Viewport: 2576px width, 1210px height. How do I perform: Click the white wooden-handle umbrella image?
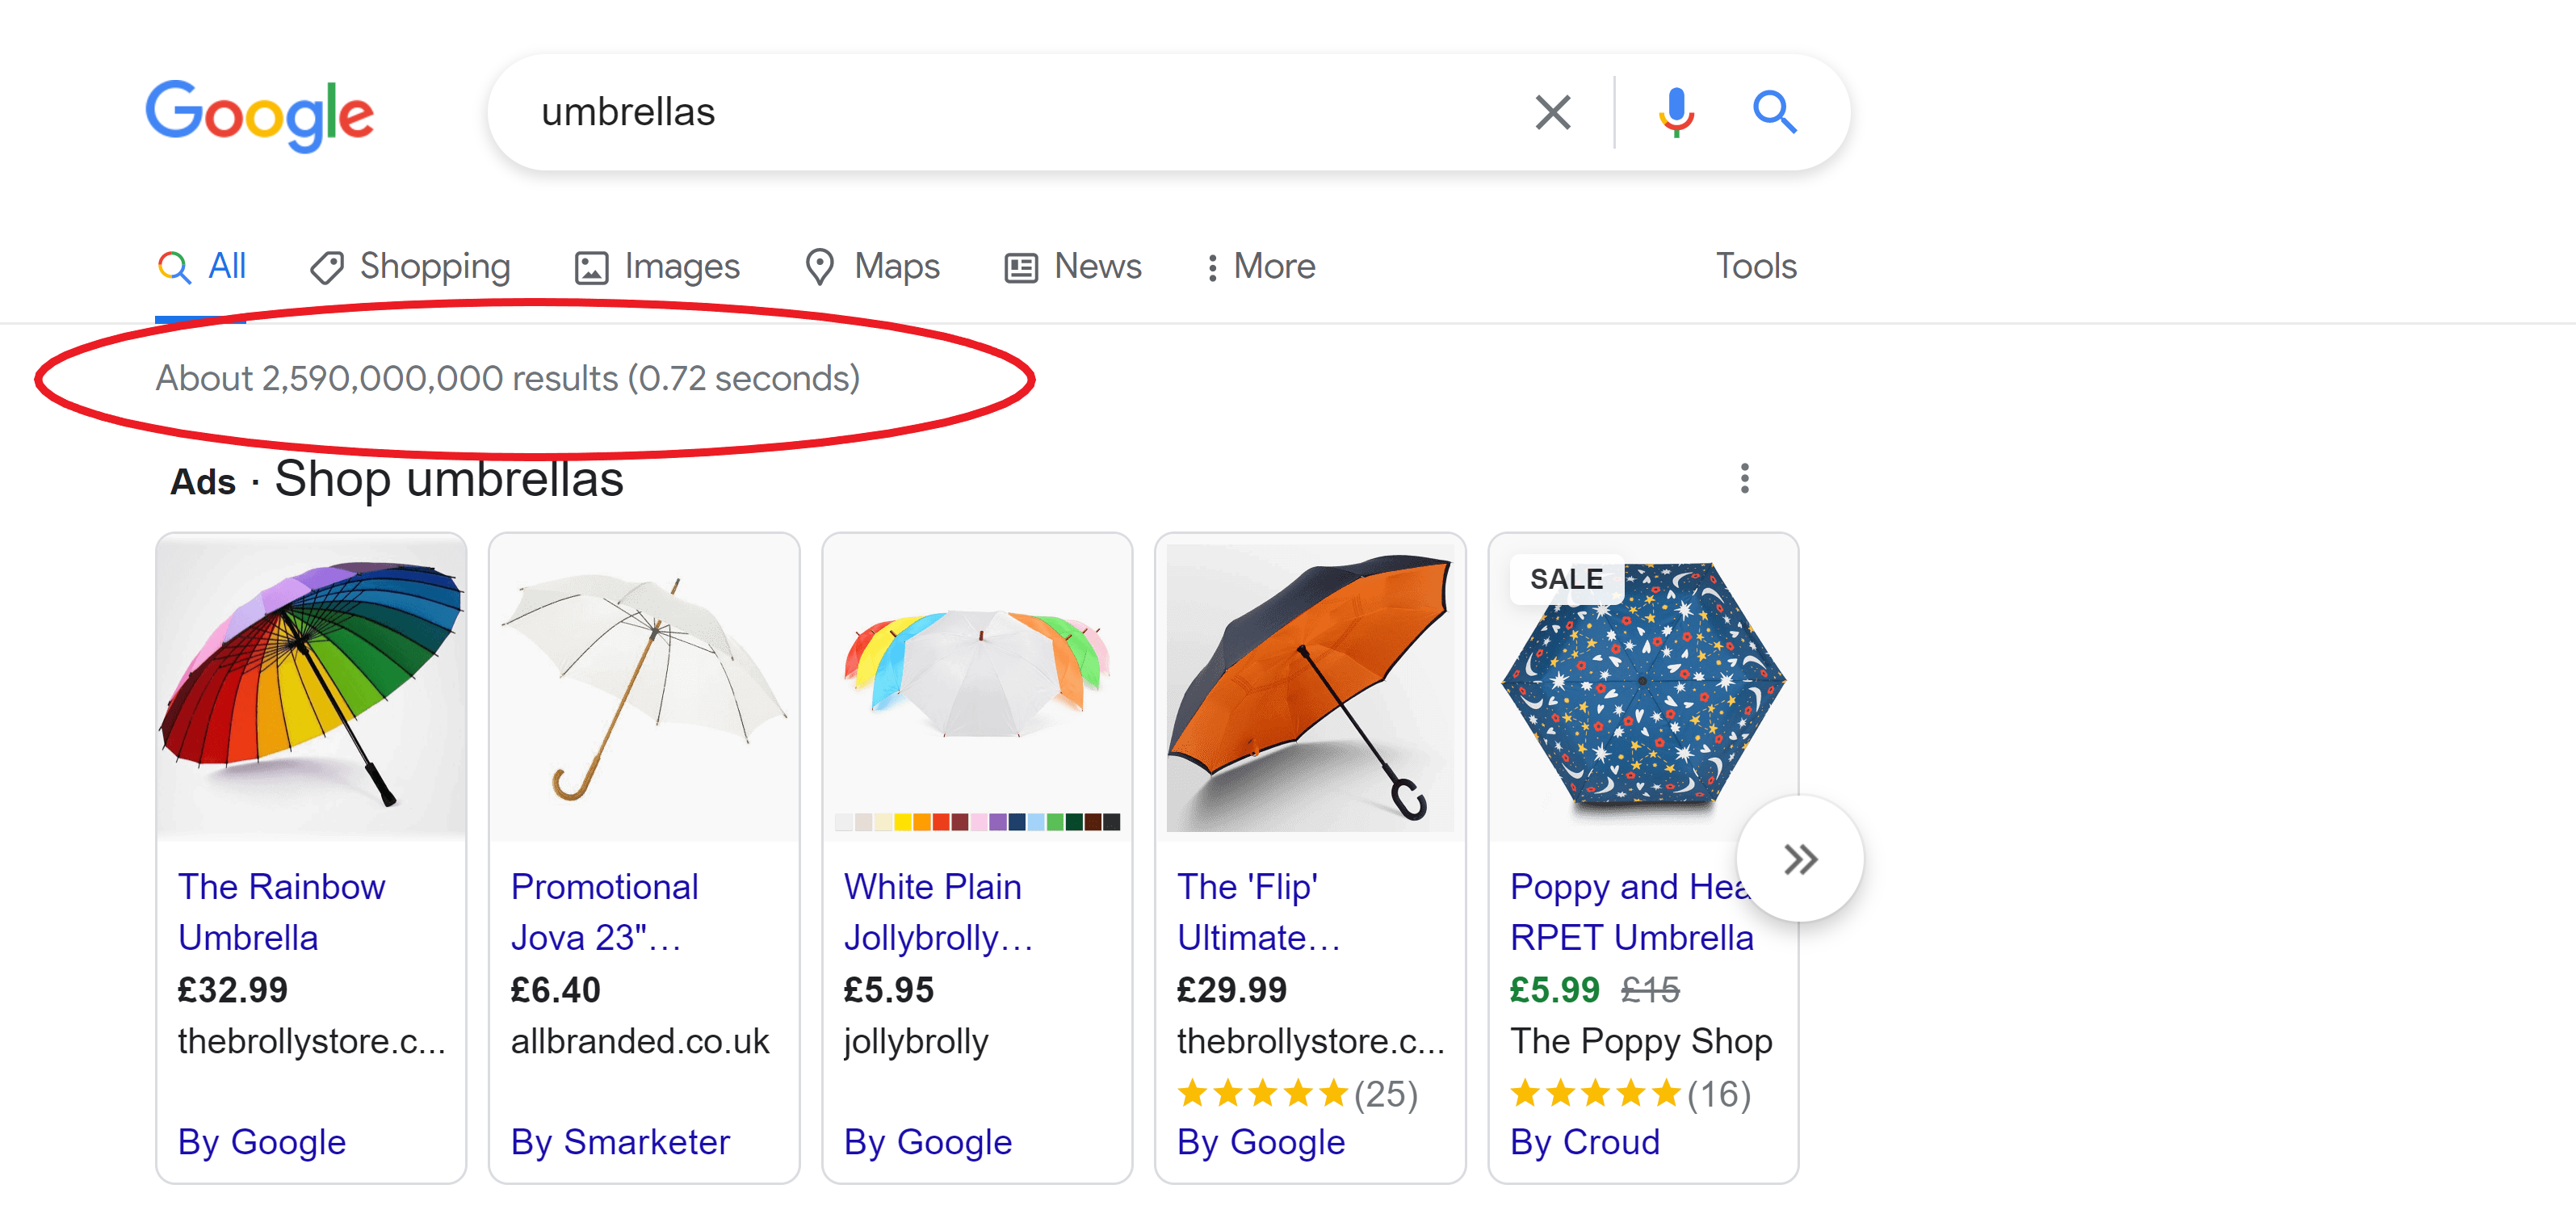[644, 687]
